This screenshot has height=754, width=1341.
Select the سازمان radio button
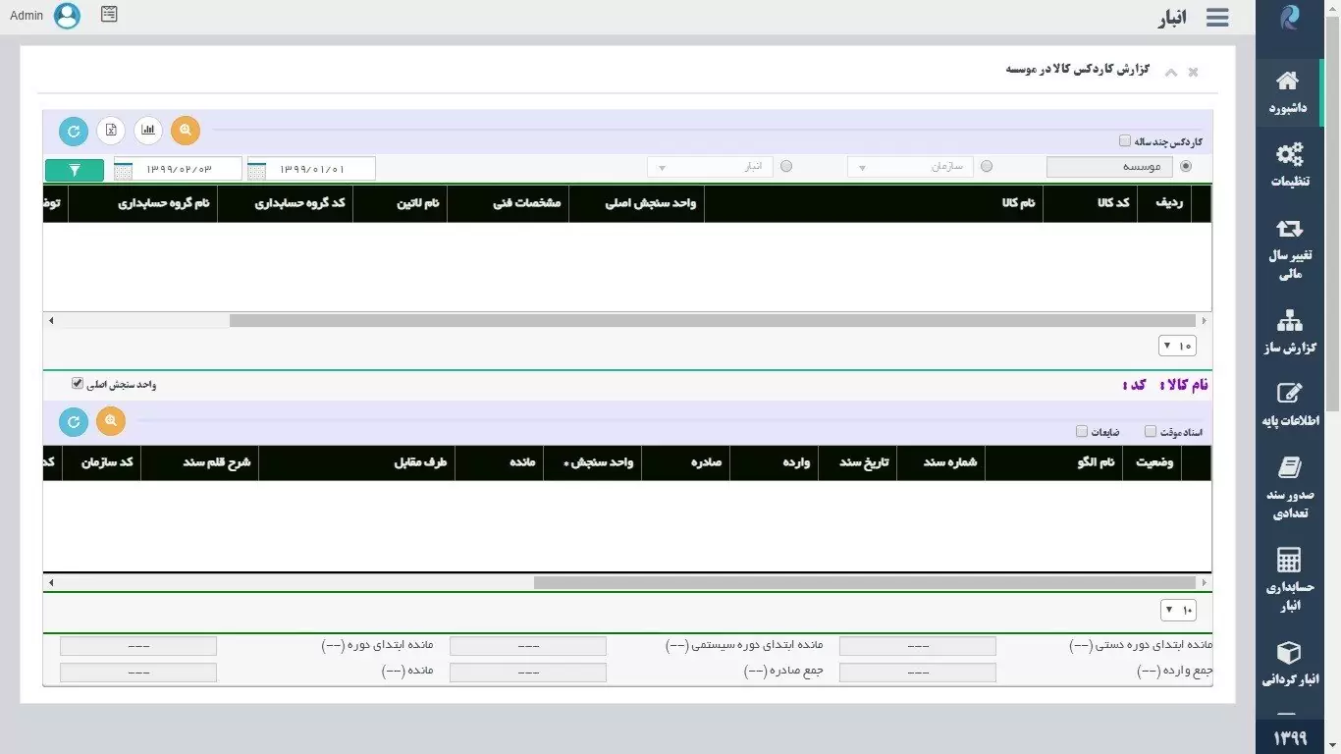click(987, 167)
